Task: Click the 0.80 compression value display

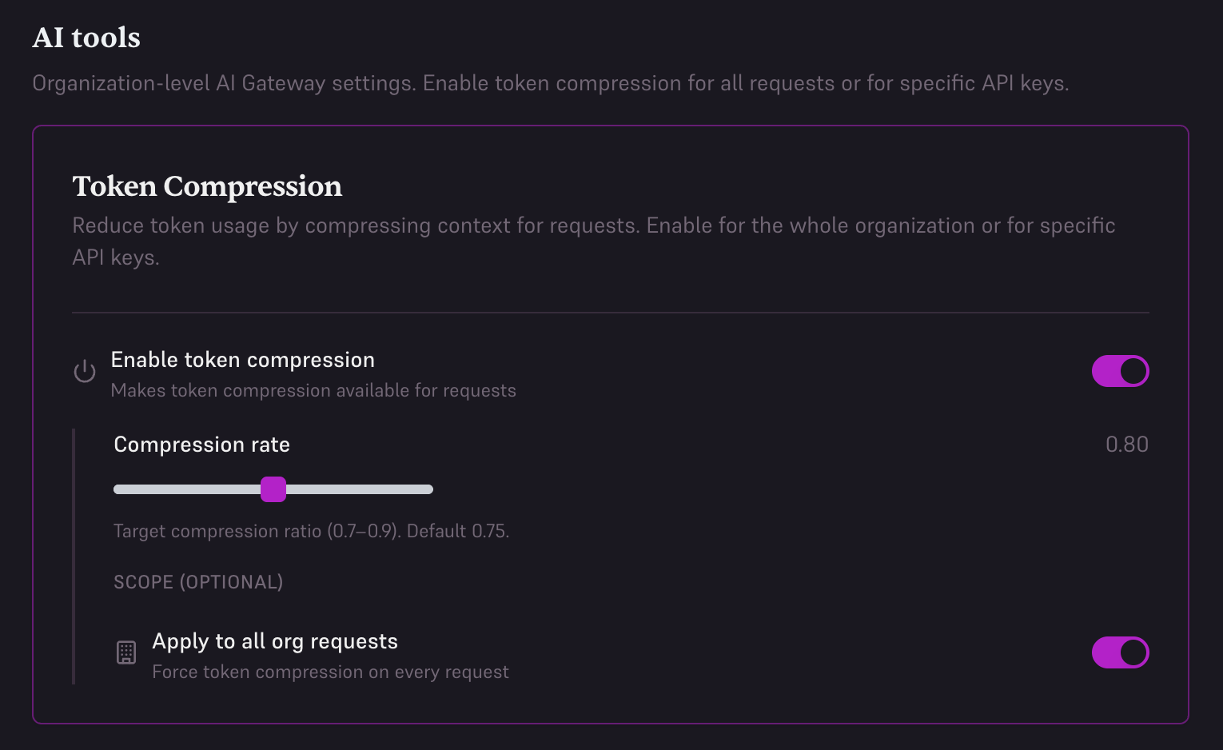Action: [x=1127, y=445]
